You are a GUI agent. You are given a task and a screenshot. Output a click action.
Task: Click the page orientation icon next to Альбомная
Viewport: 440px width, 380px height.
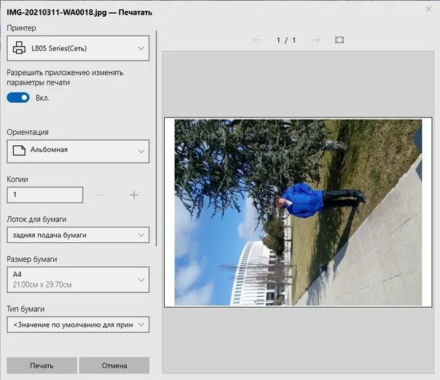19,150
